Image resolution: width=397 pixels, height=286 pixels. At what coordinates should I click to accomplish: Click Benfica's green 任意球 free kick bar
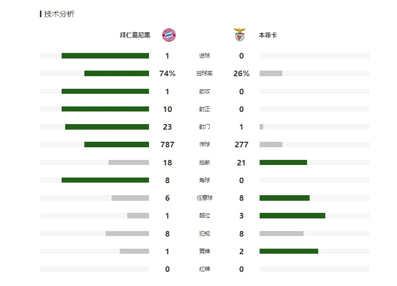point(284,198)
